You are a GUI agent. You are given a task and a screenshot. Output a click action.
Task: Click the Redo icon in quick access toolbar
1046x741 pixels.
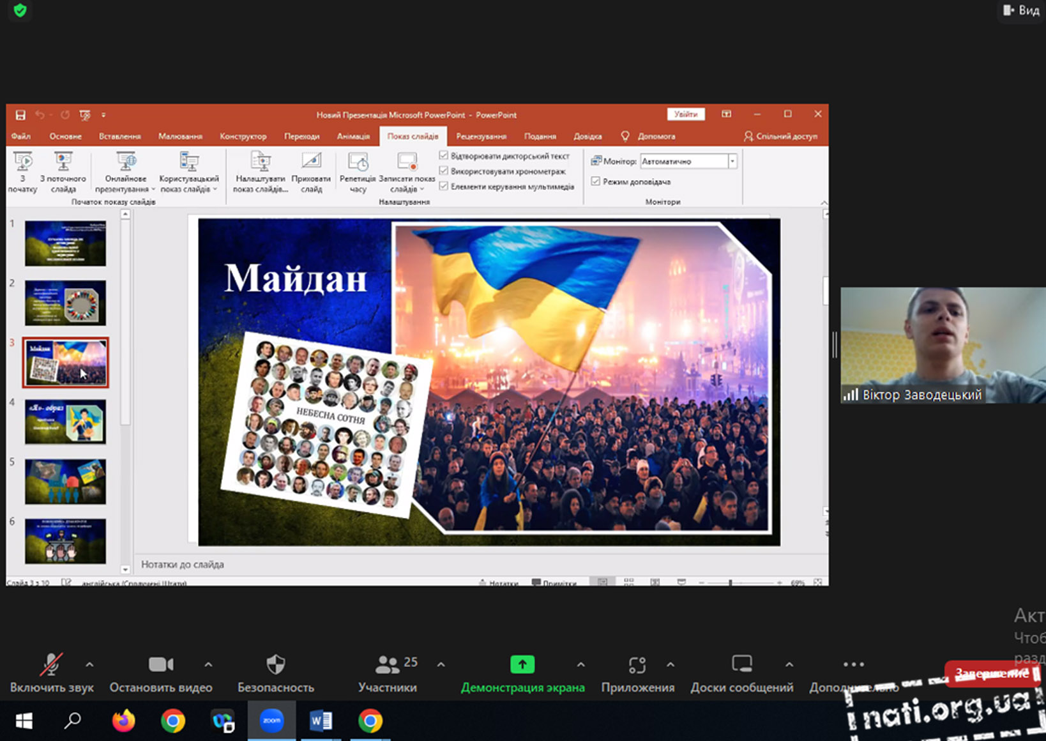[64, 115]
